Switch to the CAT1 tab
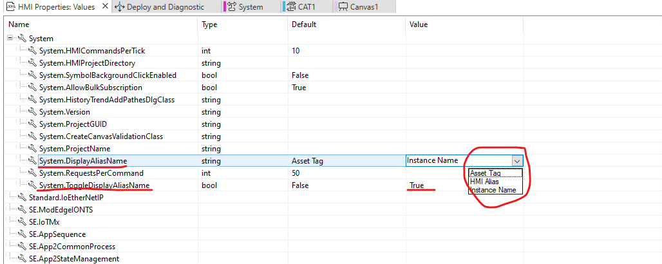662x264 pixels. point(307,6)
